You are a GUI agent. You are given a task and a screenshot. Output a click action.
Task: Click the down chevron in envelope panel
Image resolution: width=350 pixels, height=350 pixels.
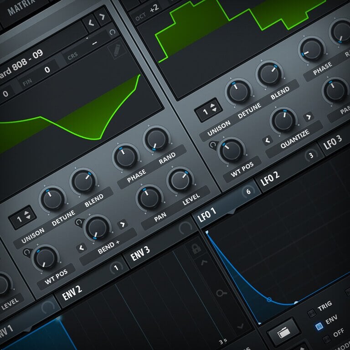point(241,327)
